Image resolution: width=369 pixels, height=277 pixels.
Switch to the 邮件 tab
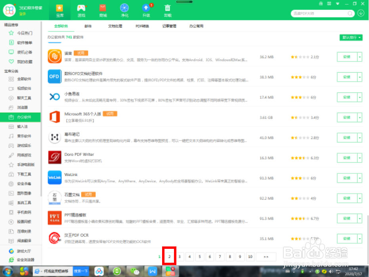[x=88, y=26]
